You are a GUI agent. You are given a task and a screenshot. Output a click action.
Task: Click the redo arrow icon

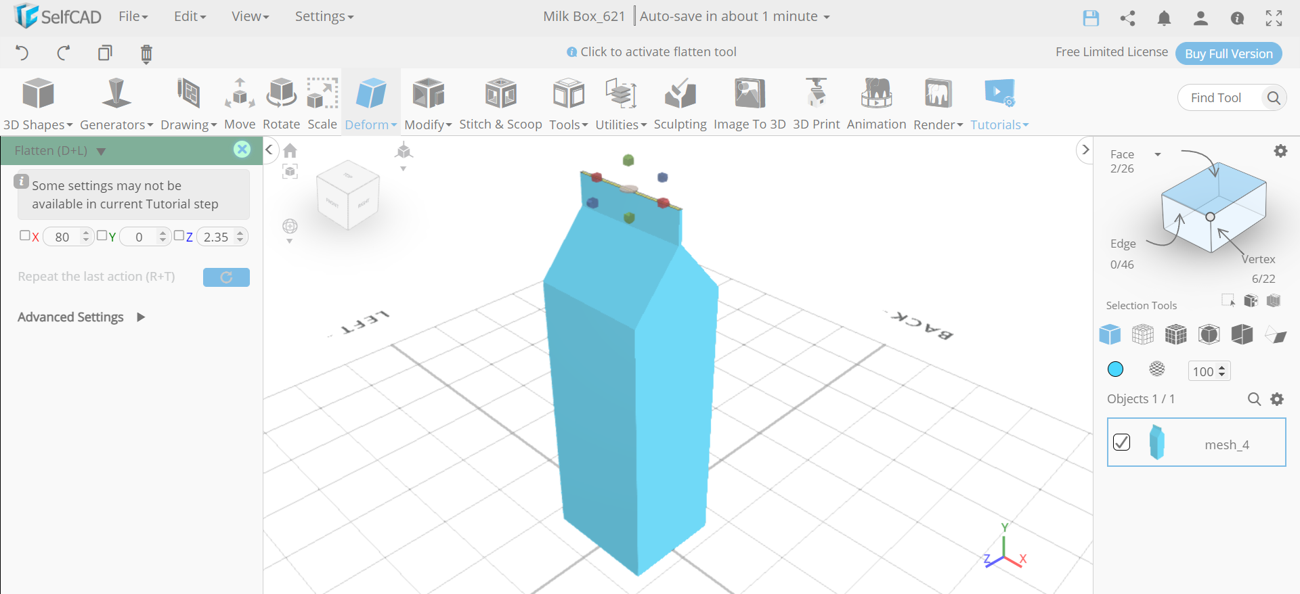pos(64,53)
